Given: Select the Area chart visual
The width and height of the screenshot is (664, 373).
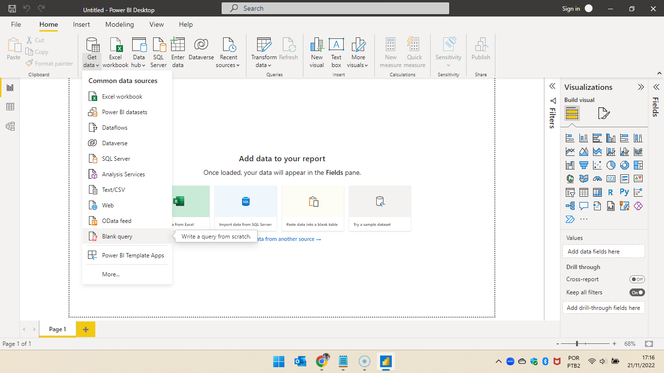Looking at the screenshot, I should pos(584,152).
